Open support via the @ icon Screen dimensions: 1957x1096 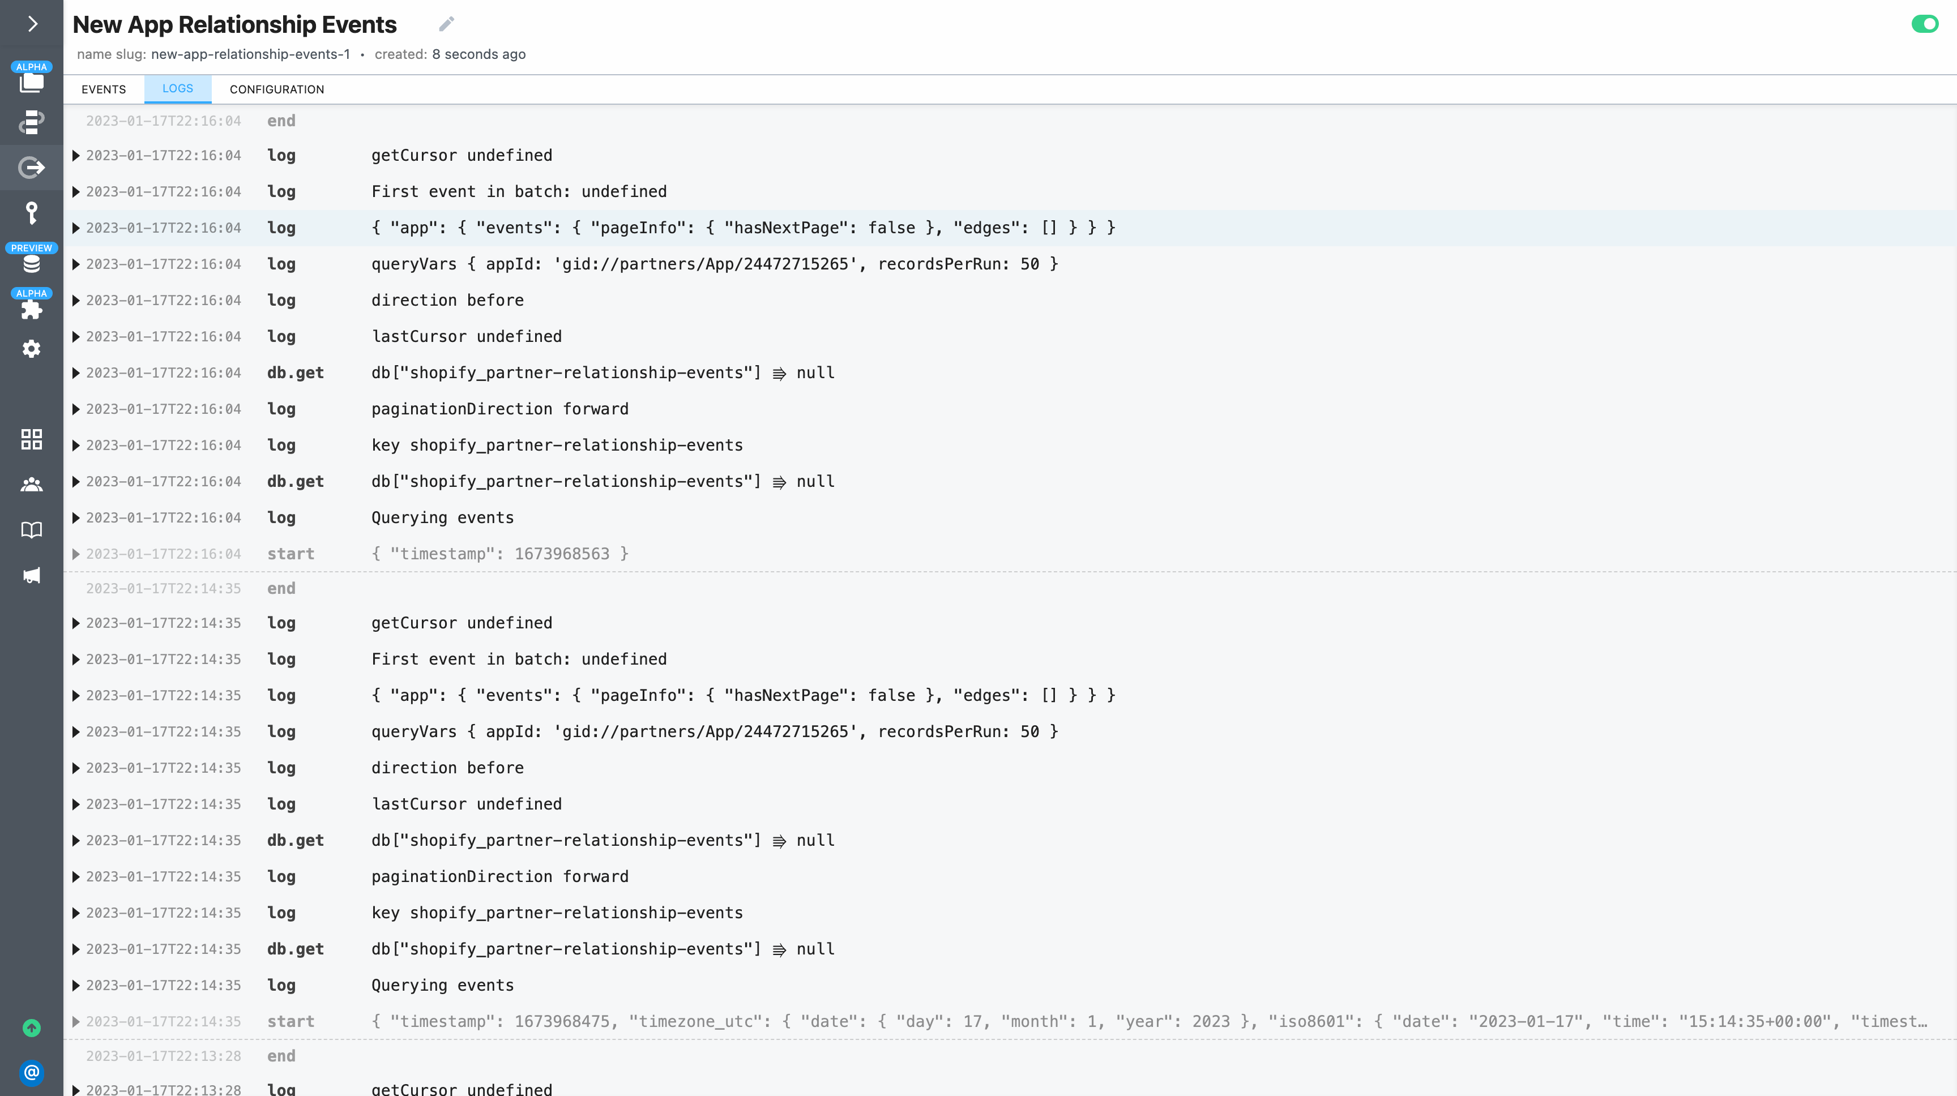(31, 1073)
